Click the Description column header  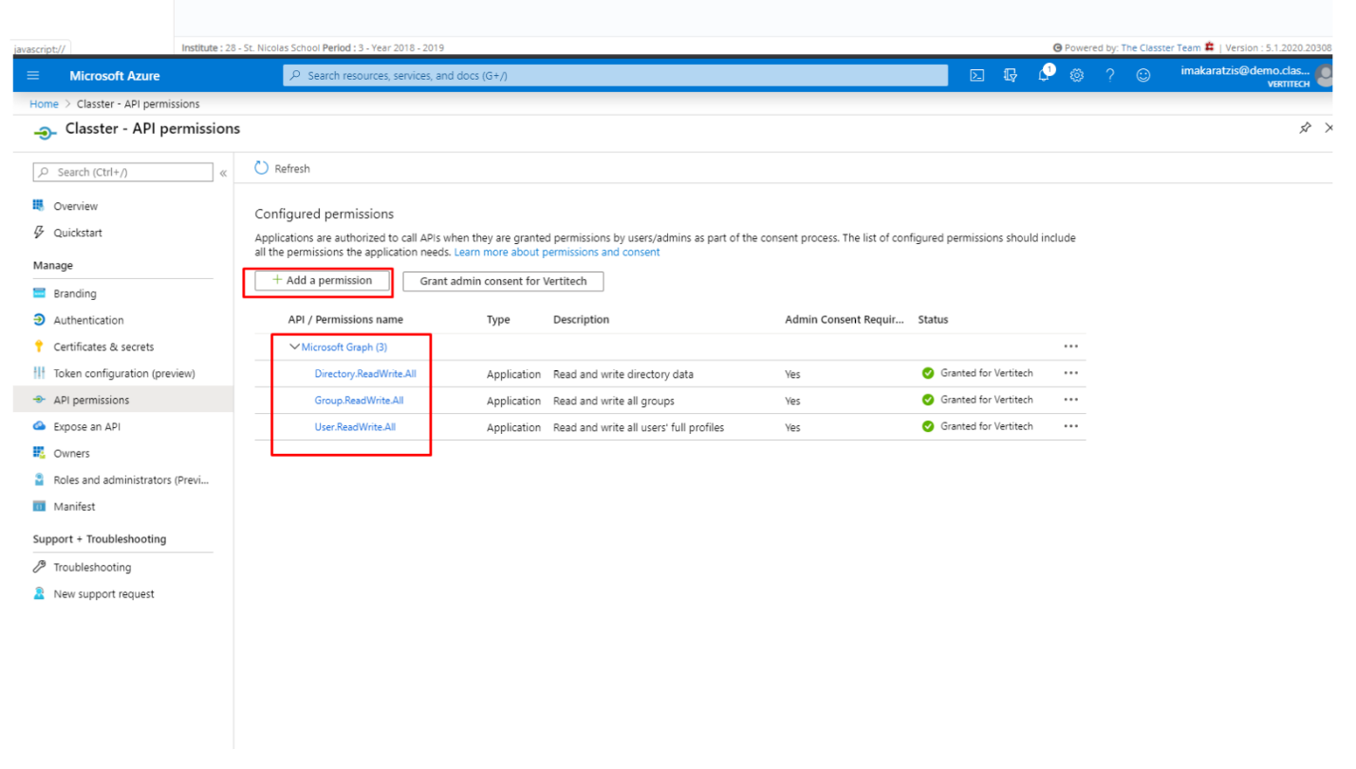[581, 320]
